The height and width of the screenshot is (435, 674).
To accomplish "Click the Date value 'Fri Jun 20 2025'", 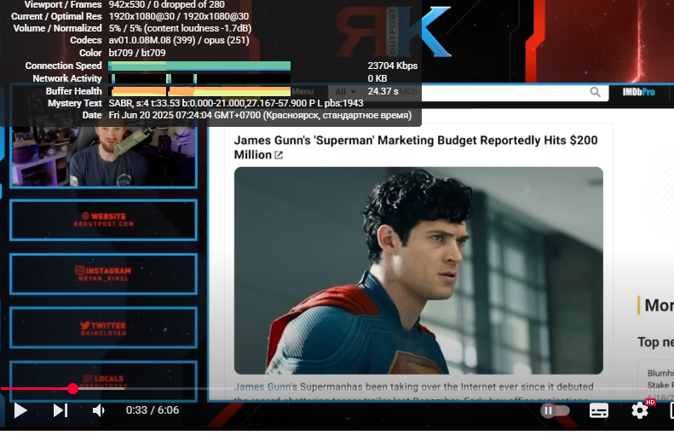I will coord(260,115).
